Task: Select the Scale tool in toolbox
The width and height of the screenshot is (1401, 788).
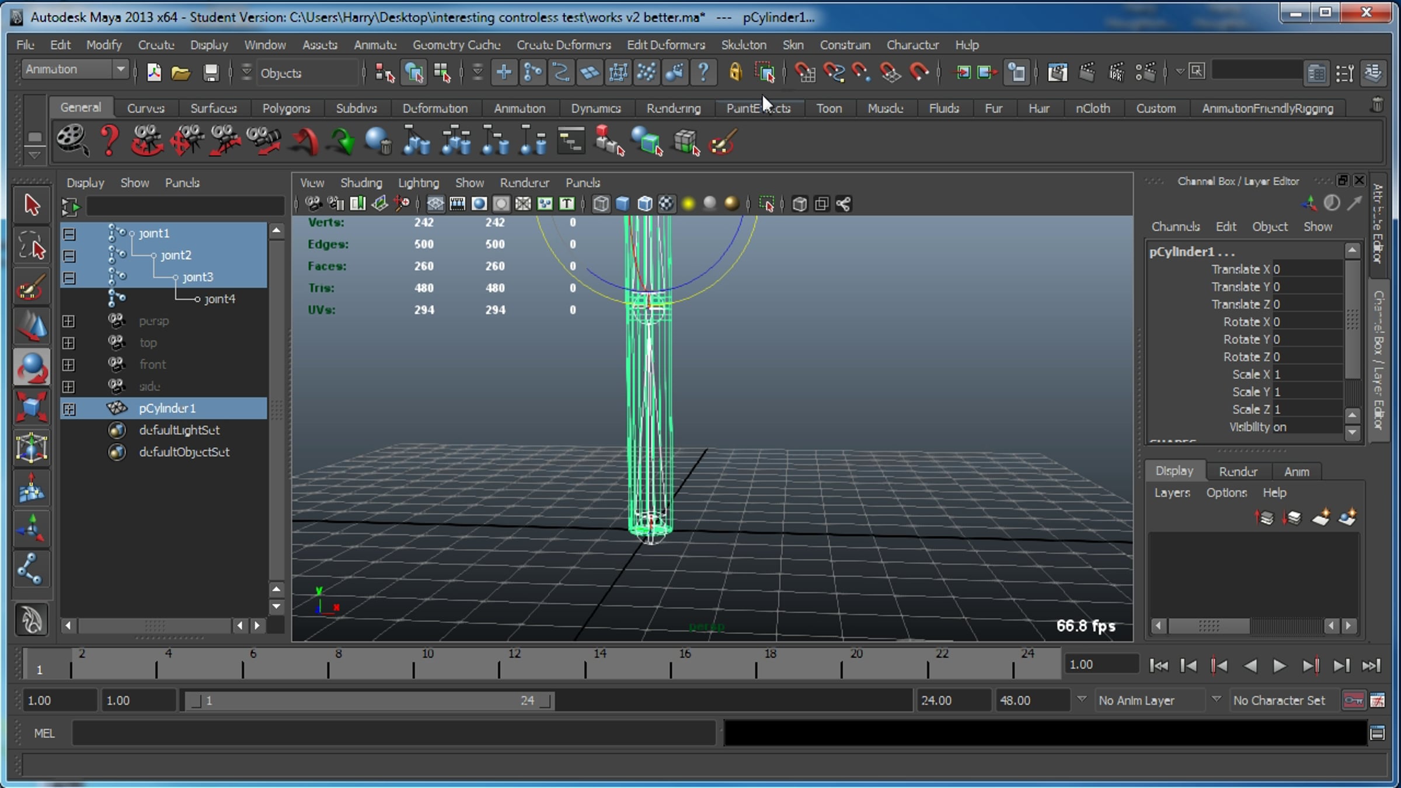Action: point(31,407)
